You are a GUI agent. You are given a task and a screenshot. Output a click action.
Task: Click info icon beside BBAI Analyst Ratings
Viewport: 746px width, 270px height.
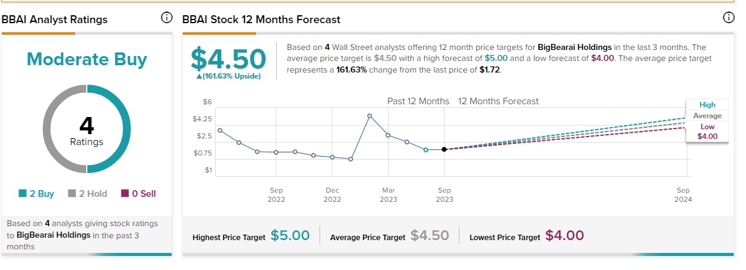point(166,18)
